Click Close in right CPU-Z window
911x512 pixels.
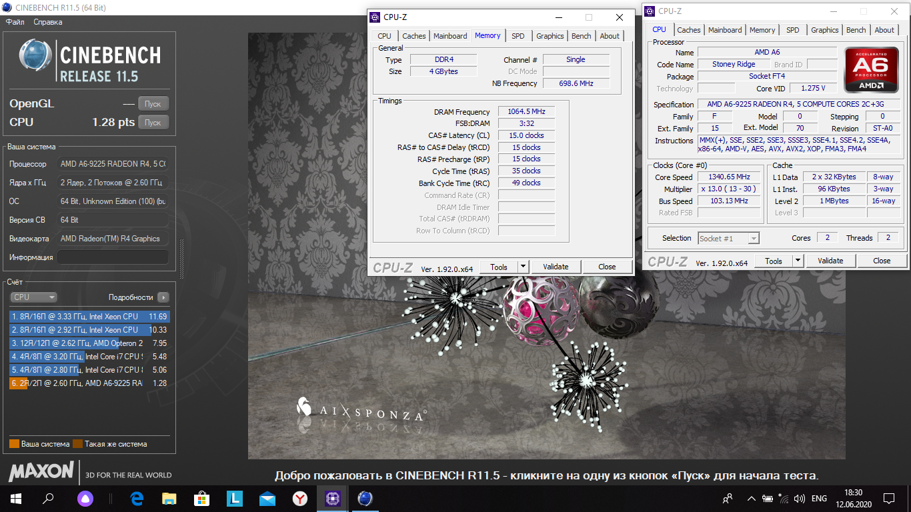click(882, 261)
